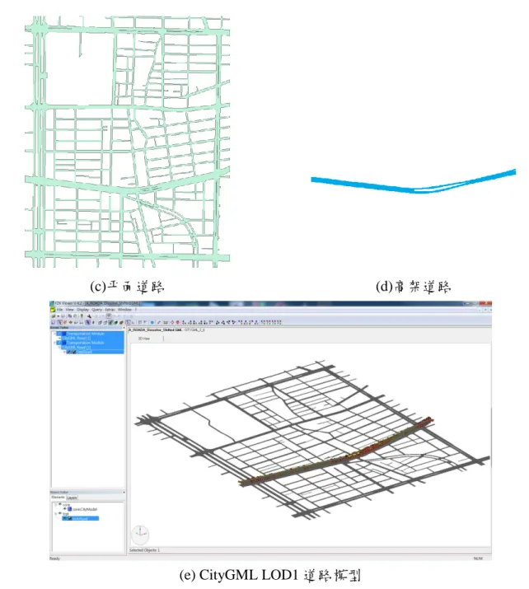Click the wrench settings icon in the toolbar
Screen dimensions: 529x589
89,316
